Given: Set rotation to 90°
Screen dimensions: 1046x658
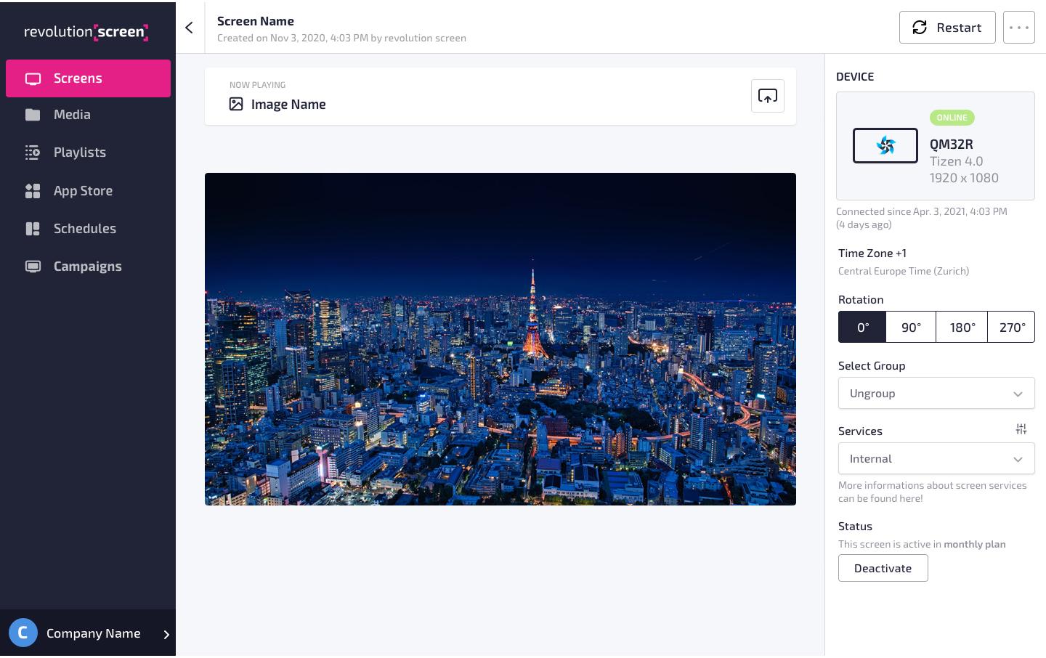Looking at the screenshot, I should click(x=911, y=327).
